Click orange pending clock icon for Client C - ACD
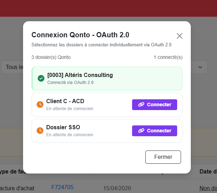Viewport: 217px width, 193px height. pos(40,105)
